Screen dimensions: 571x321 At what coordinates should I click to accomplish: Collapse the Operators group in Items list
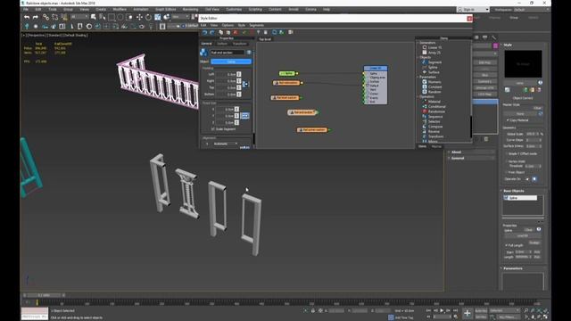[x=418, y=97]
